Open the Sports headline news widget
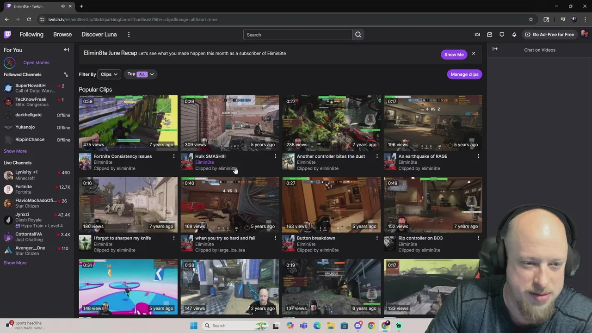Screen dimensions: 592x333 pyautogui.click(x=25, y=326)
